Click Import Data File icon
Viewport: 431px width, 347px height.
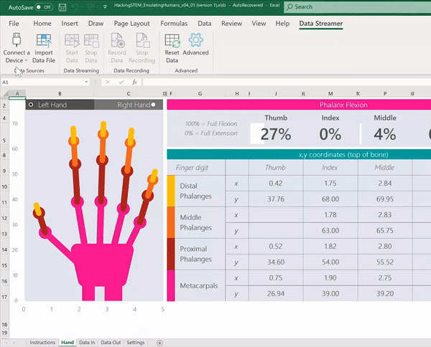tap(44, 40)
